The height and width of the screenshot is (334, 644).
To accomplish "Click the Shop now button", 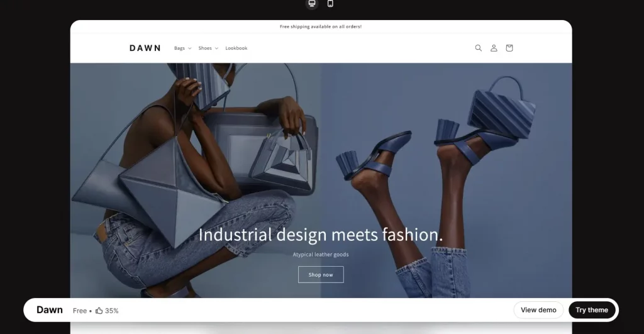I will tap(321, 274).
